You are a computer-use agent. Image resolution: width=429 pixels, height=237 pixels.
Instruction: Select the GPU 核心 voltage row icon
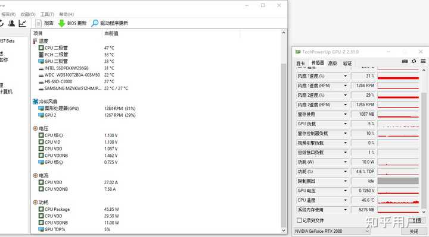[x=41, y=162]
